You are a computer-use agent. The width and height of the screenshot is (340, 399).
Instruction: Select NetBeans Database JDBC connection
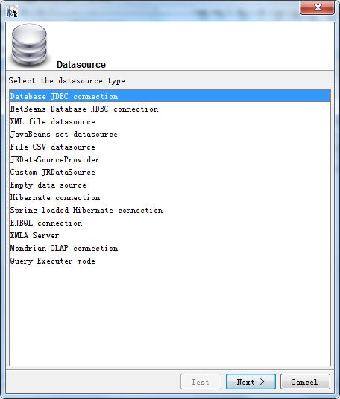(x=170, y=109)
